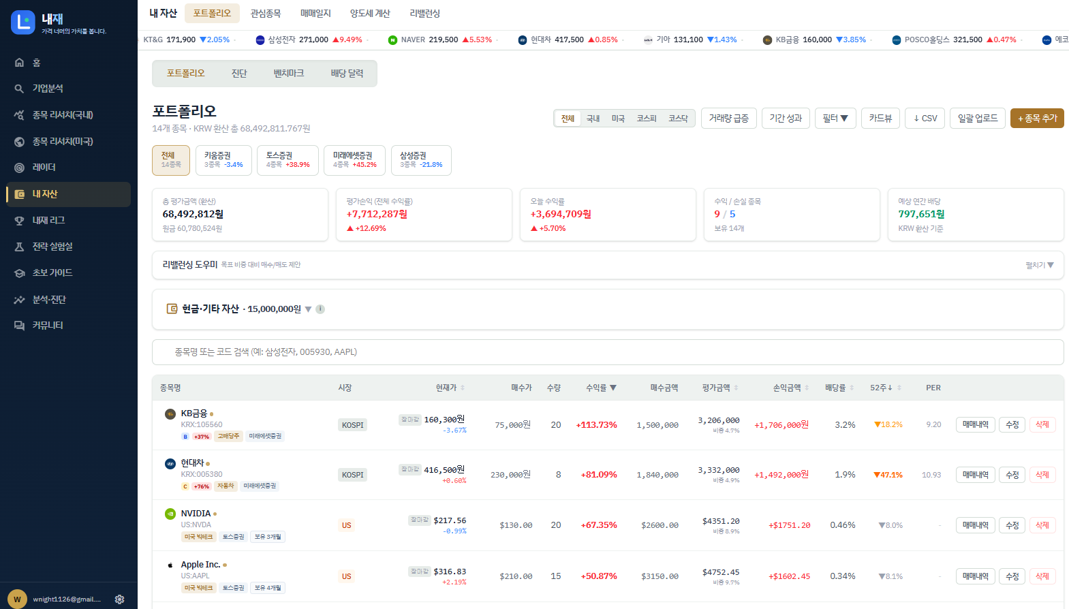This screenshot has width=1069, height=609.
Task: Open the 양도세 계산 tab
Action: click(x=370, y=14)
